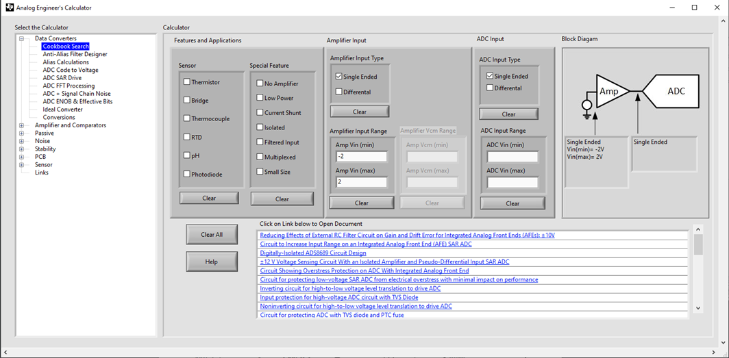Select Conversions in the tree

[x=59, y=118]
